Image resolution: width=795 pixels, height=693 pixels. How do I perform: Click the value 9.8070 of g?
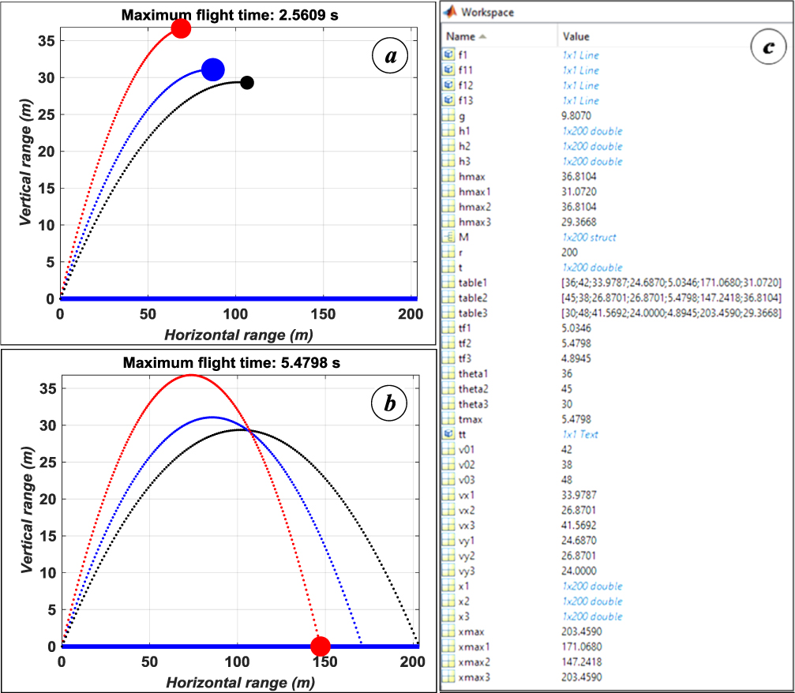coord(576,115)
